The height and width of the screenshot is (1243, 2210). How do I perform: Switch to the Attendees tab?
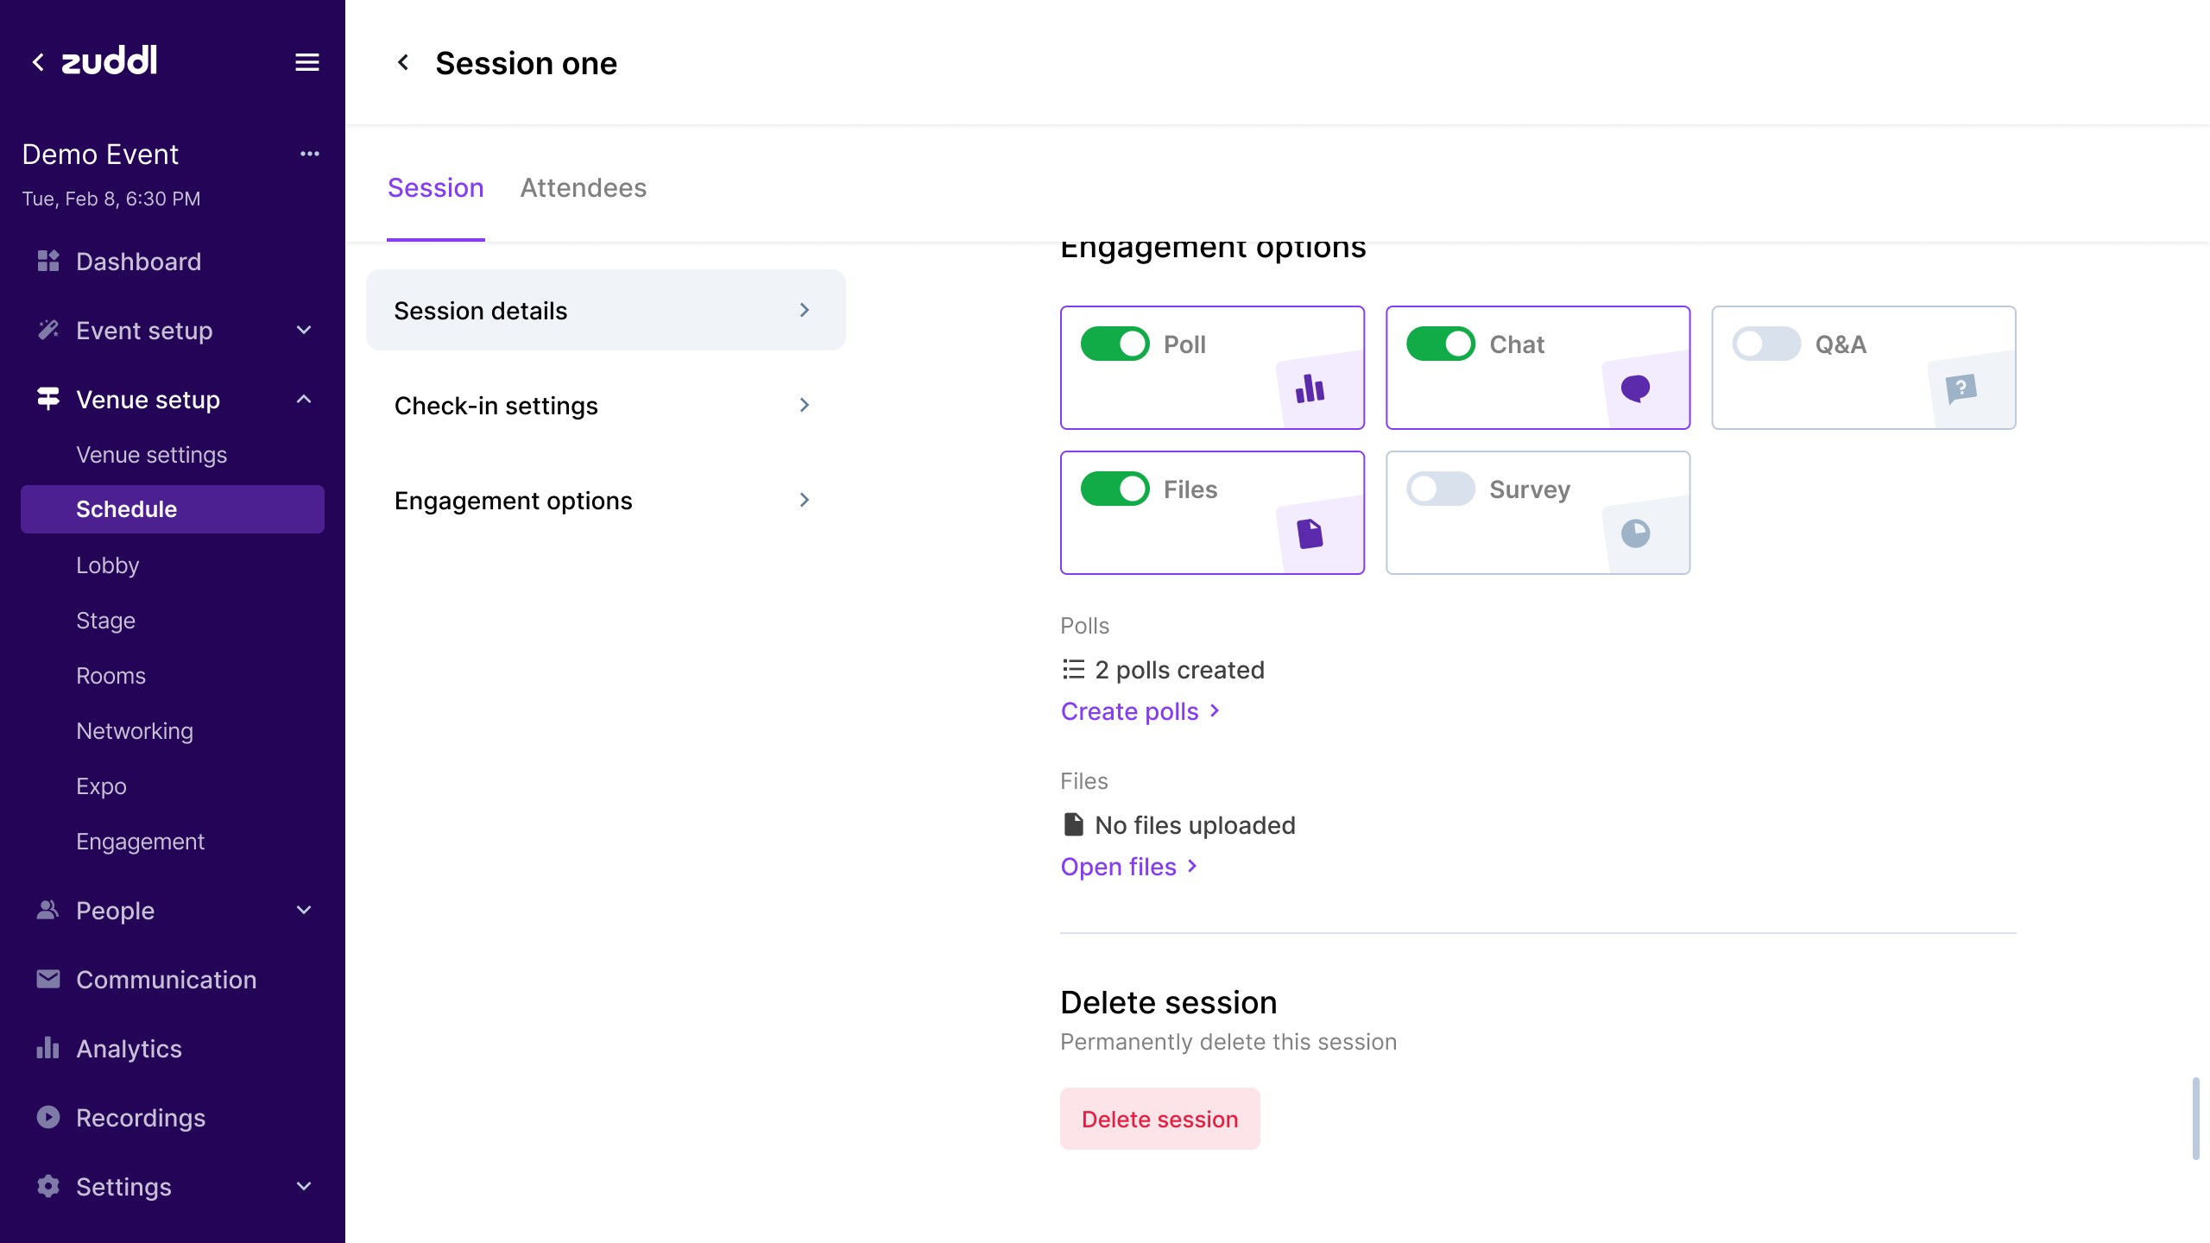click(x=583, y=187)
